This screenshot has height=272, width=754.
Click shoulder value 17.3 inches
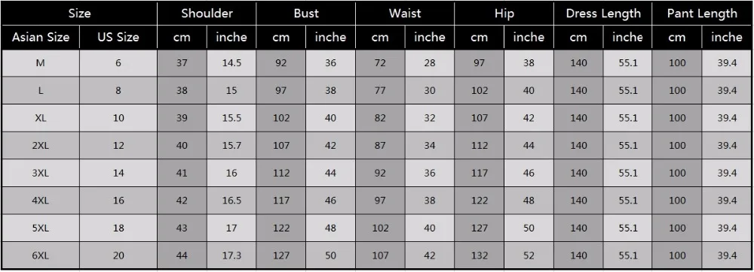coord(231,255)
